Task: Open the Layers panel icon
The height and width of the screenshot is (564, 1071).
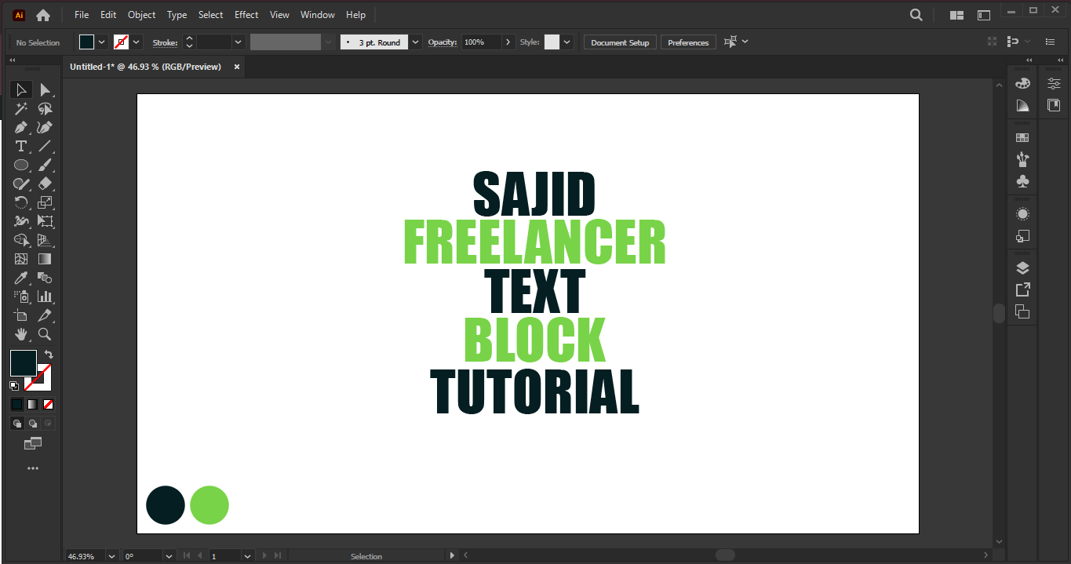Action: (1022, 268)
